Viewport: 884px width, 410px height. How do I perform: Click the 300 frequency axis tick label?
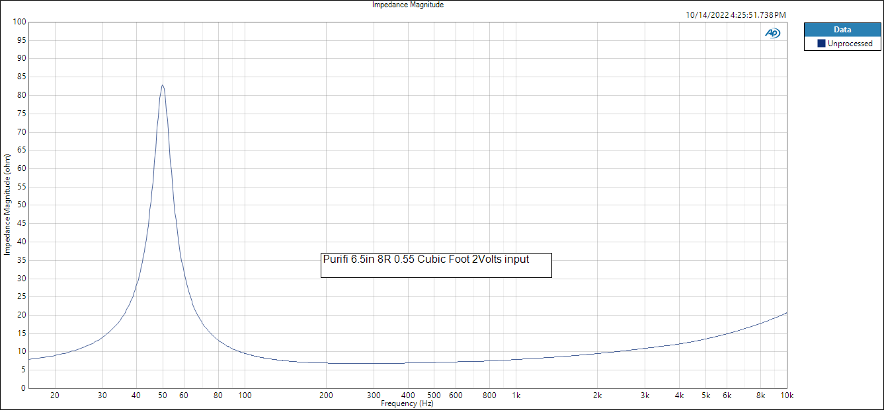374,395
